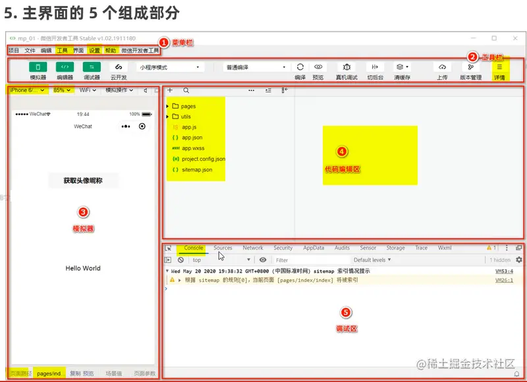This screenshot has width=527, height=382.
Task: Open the 小程序模式 mode dropdown
Action: 170,67
